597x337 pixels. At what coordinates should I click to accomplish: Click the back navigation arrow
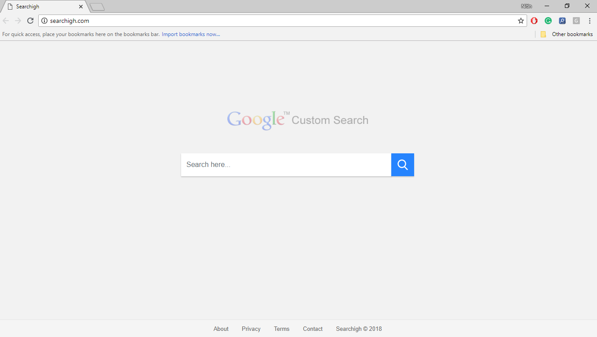click(x=6, y=20)
